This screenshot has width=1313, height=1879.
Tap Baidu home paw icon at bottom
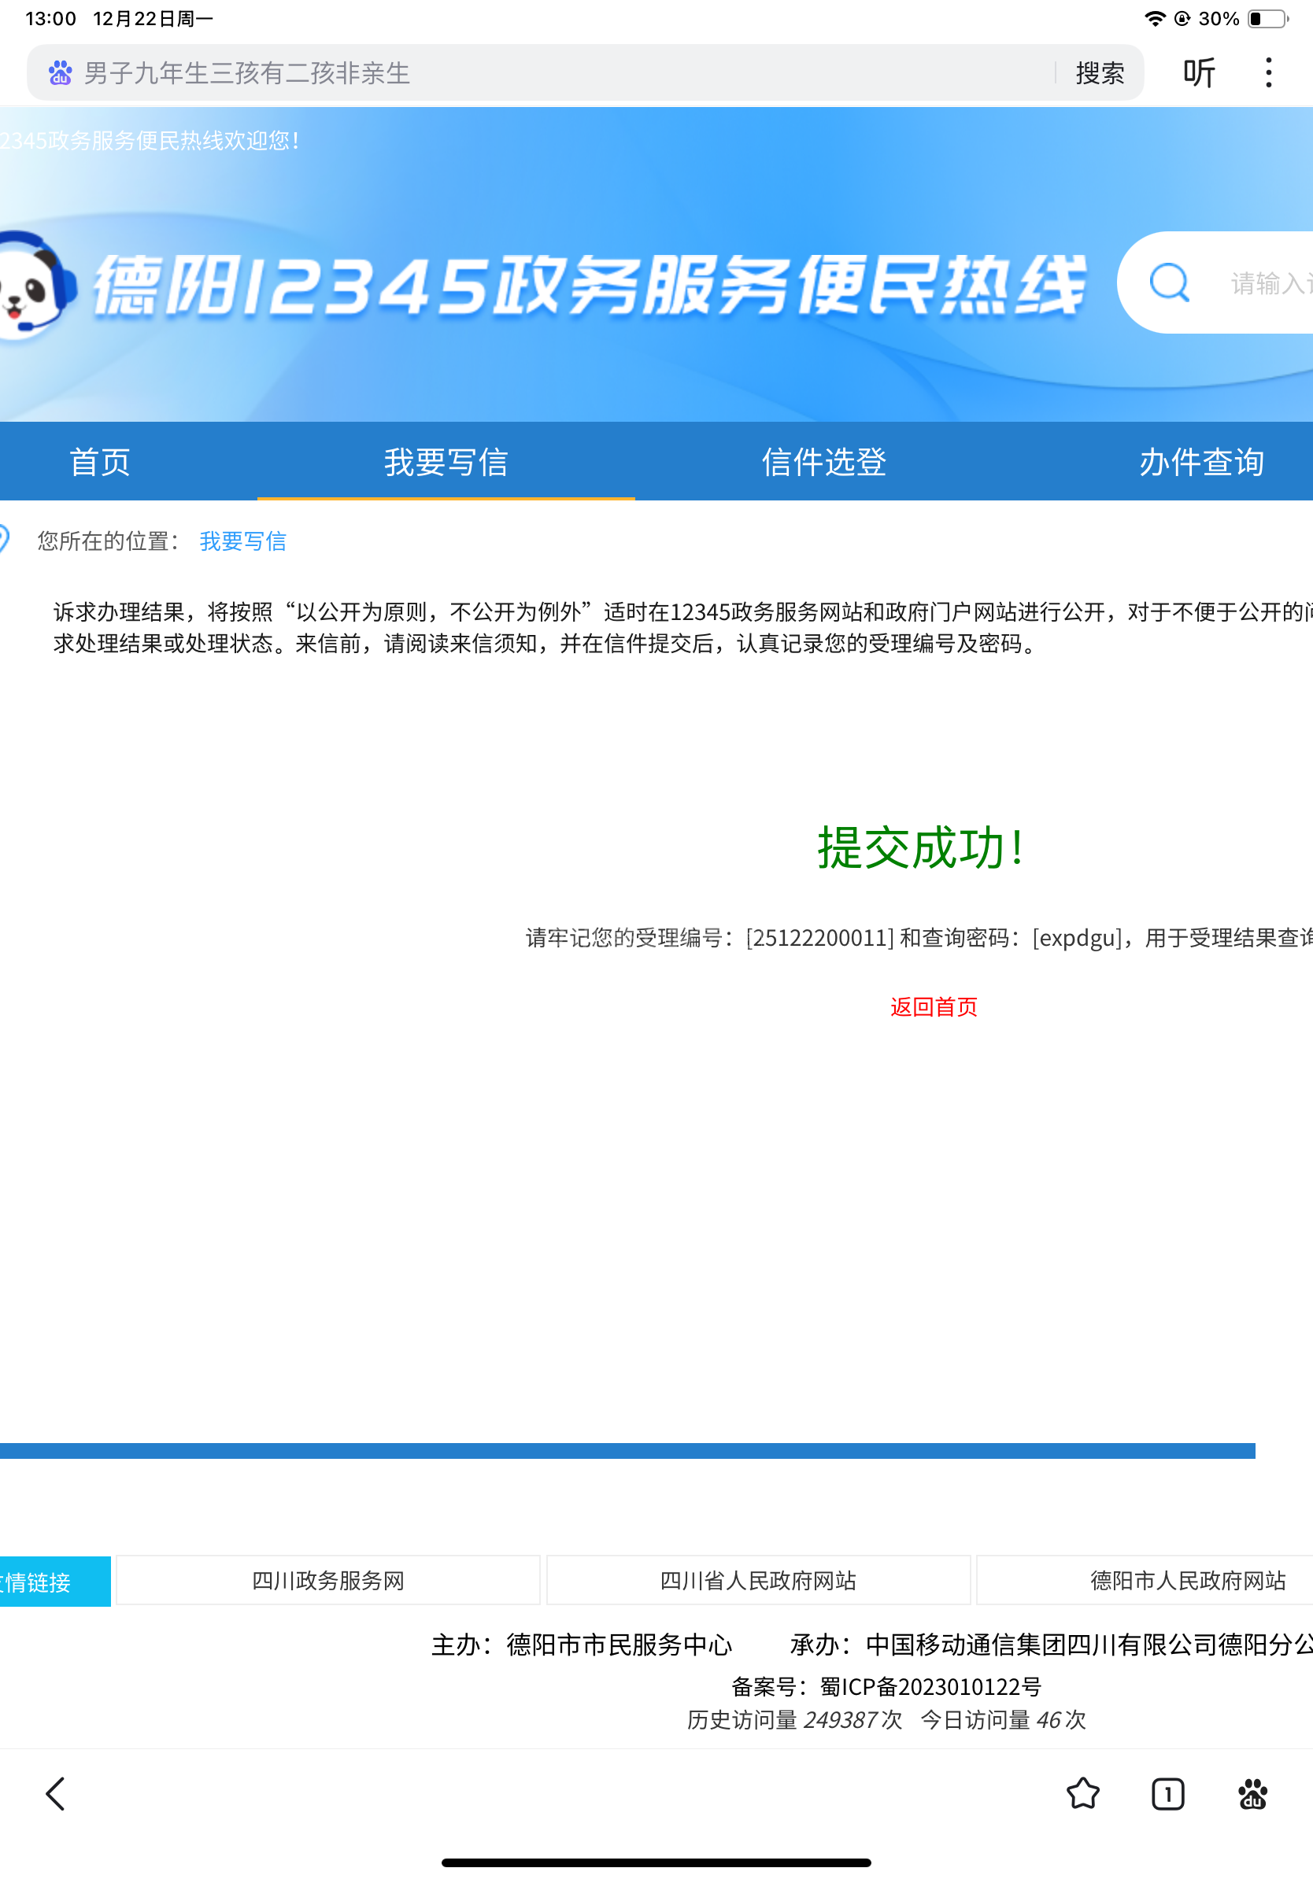[1252, 1794]
